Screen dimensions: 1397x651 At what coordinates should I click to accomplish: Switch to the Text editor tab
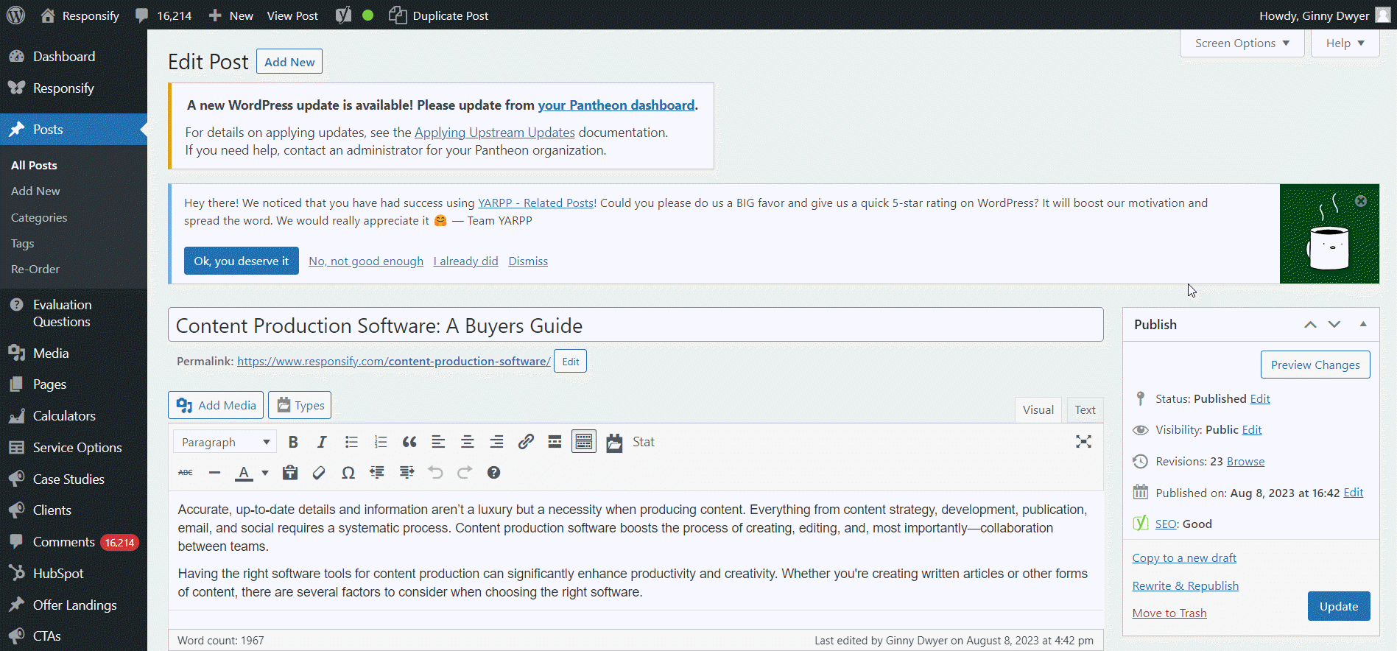point(1085,410)
